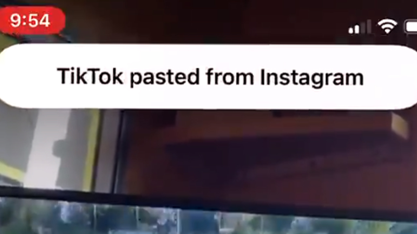Viewport: 417px width, 234px height.
Task: Tap the blank right edge of notification banner
Action: click(391, 77)
